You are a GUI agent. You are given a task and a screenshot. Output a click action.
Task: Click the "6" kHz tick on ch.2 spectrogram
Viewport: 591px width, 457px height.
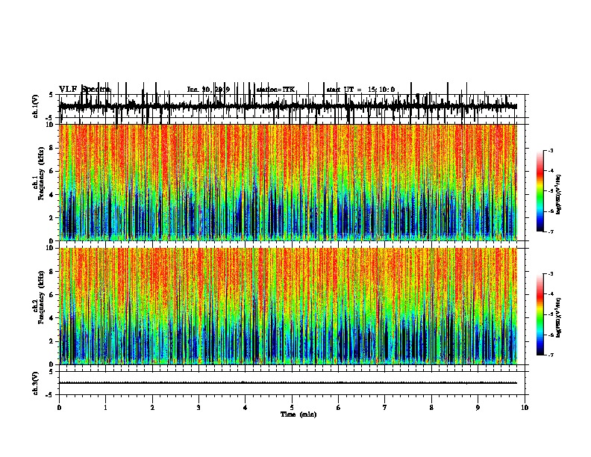point(52,295)
